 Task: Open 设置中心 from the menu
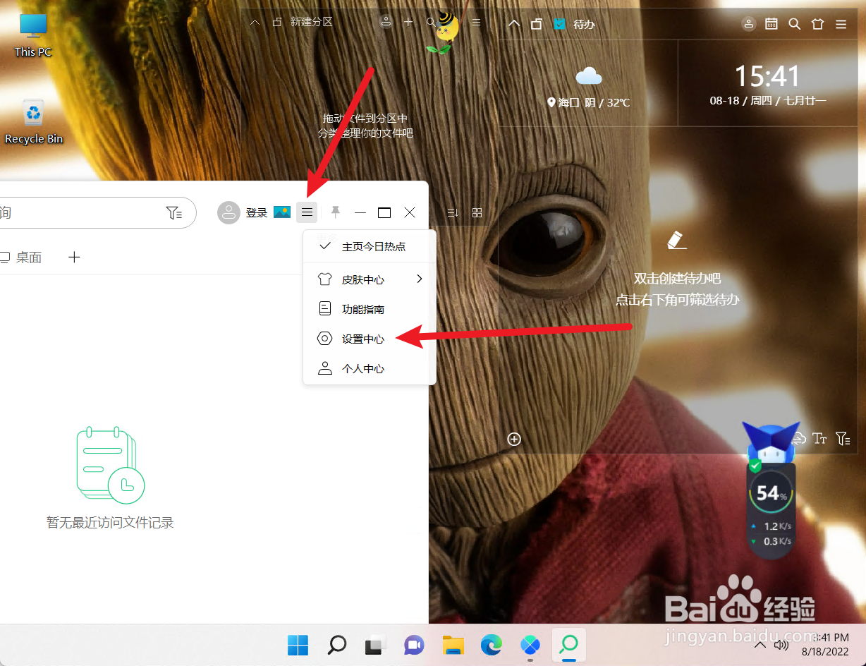coord(370,339)
